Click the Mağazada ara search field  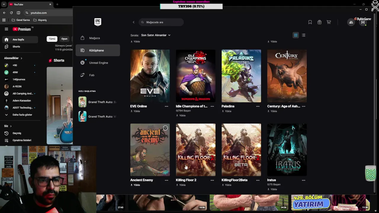tap(161, 22)
